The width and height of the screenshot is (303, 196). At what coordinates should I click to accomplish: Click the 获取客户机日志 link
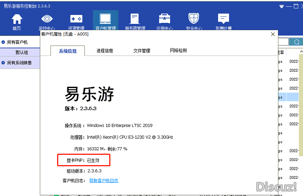point(104,180)
